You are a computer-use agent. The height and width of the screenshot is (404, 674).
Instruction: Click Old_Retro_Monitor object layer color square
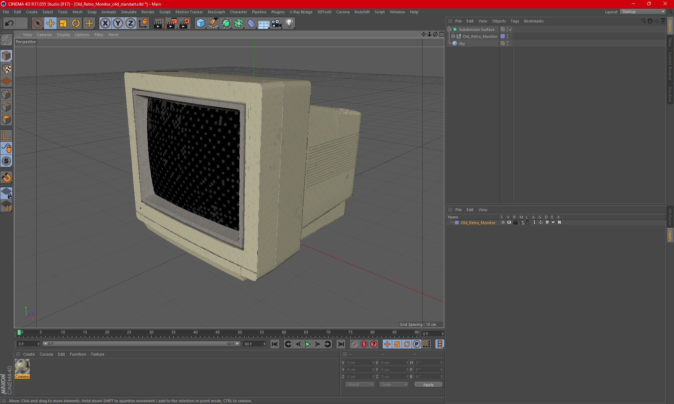tap(503, 36)
